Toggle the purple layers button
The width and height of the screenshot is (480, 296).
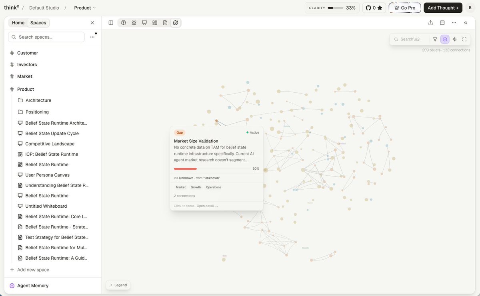(445, 39)
